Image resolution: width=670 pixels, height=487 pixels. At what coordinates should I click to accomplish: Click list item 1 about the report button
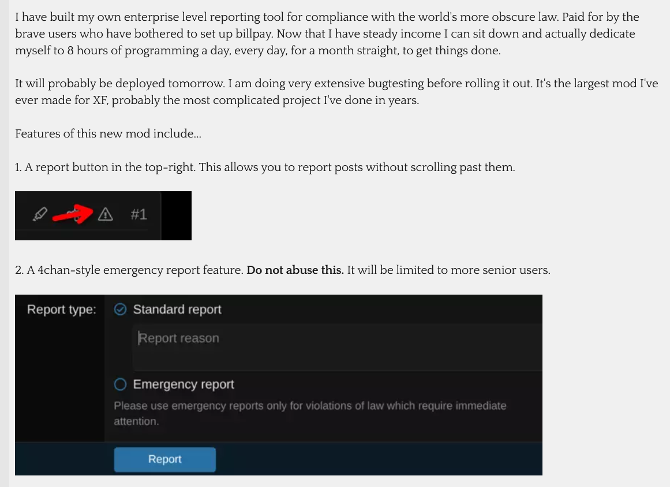pyautogui.click(x=265, y=168)
